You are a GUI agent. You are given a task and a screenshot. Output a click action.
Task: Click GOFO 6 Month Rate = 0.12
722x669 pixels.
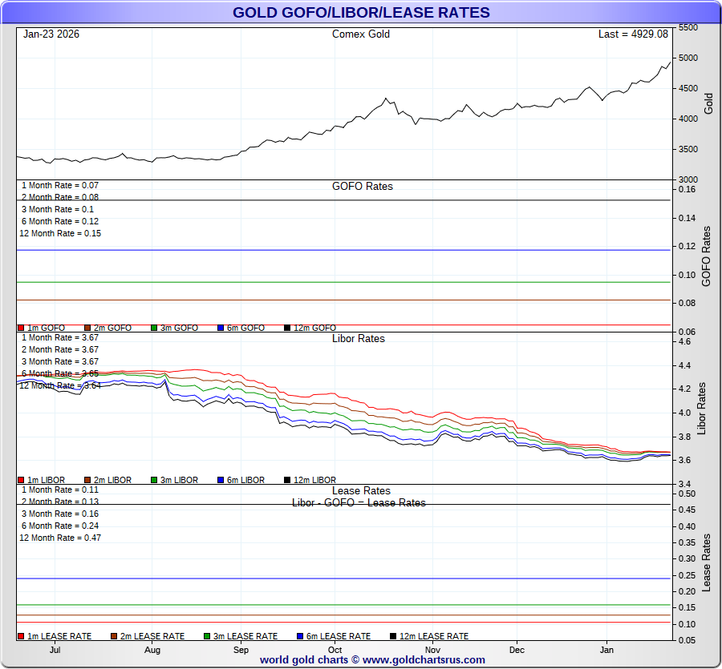point(60,221)
